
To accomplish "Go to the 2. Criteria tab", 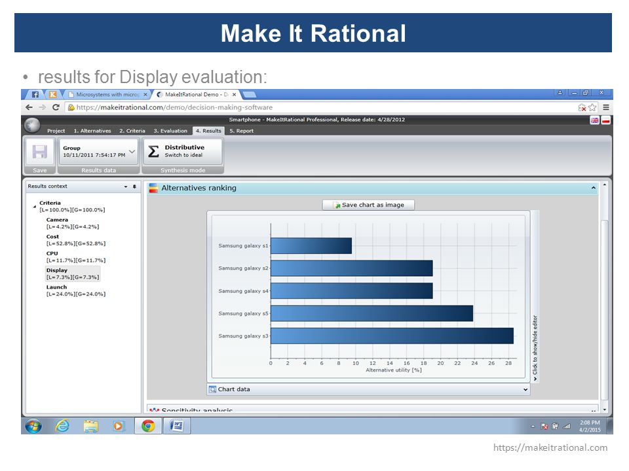I will point(132,131).
